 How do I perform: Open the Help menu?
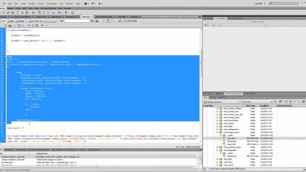(x=77, y=3)
